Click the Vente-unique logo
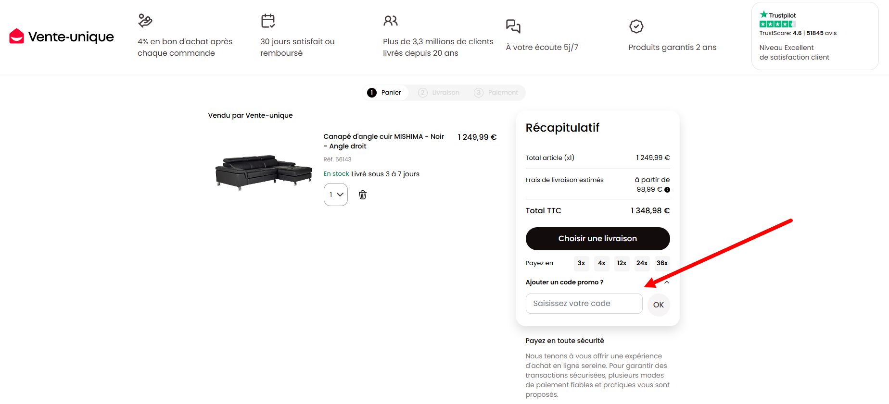 tap(62, 37)
